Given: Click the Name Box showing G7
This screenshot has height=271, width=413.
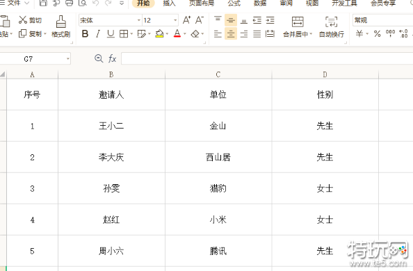Looking at the screenshot, I should pos(35,59).
